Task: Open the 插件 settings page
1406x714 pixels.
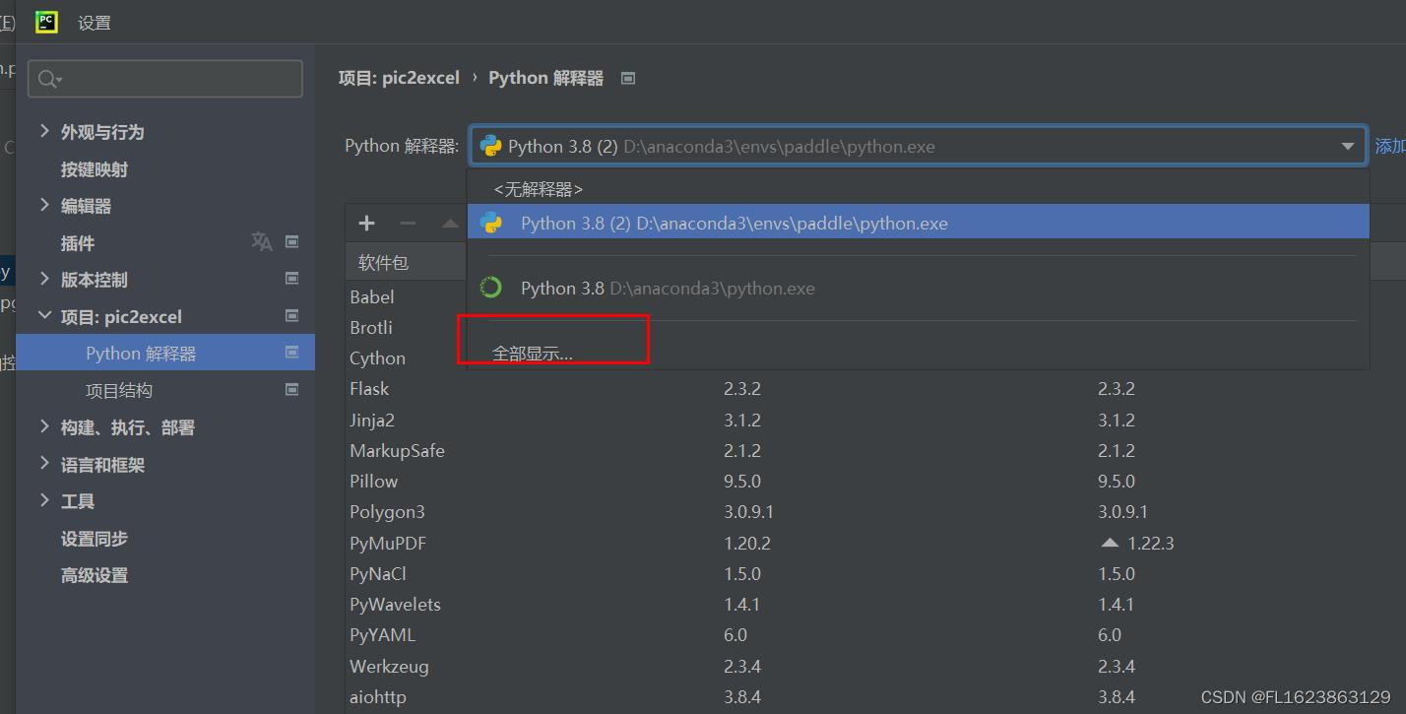Action: (x=78, y=243)
